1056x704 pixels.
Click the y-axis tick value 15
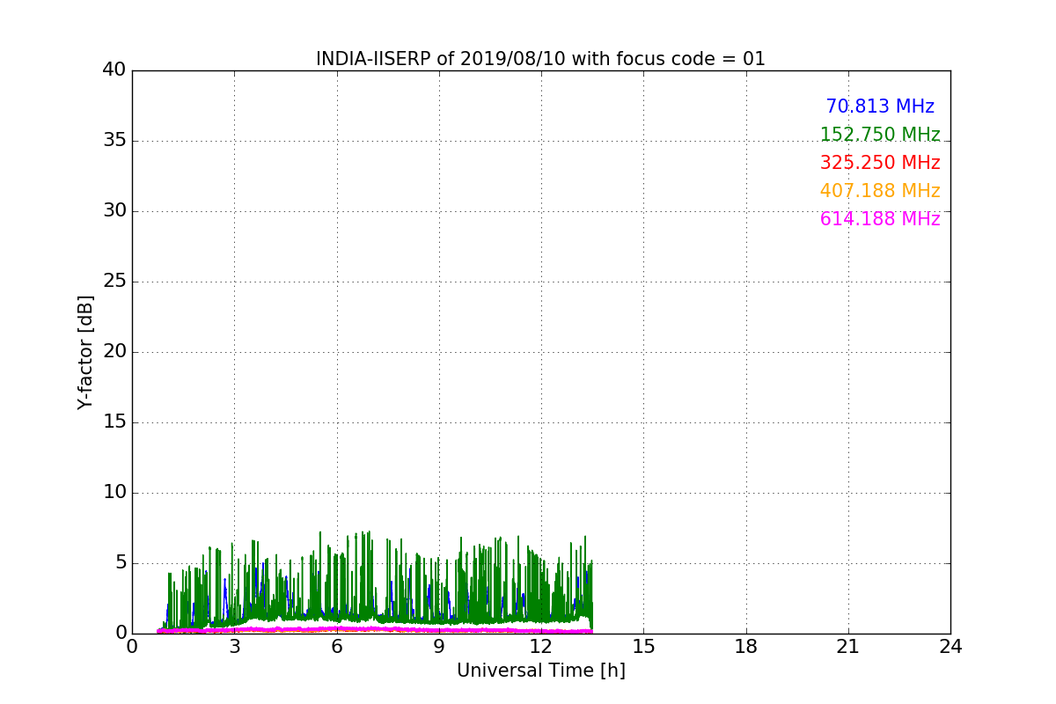click(114, 422)
